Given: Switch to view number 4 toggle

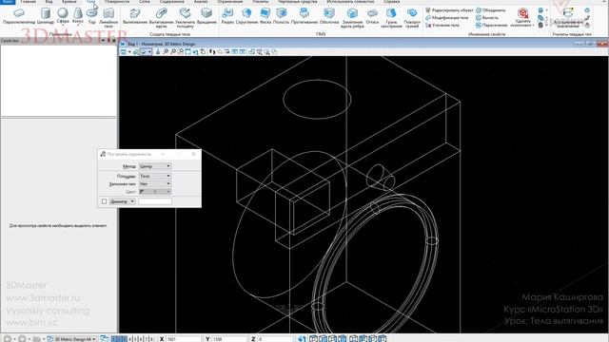Looking at the screenshot, I should (x=129, y=339).
